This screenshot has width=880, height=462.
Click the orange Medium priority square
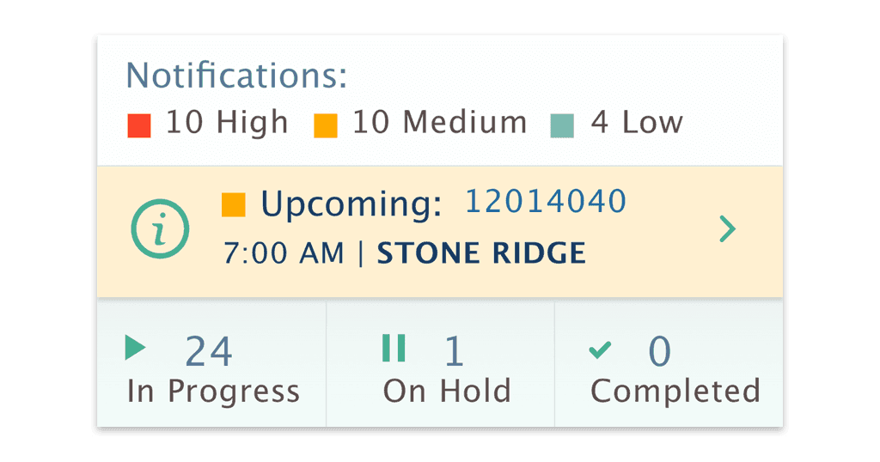326,126
